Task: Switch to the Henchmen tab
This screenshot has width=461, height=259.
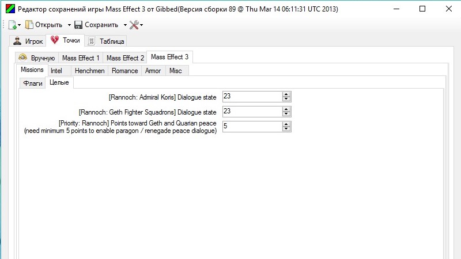Action: point(90,71)
